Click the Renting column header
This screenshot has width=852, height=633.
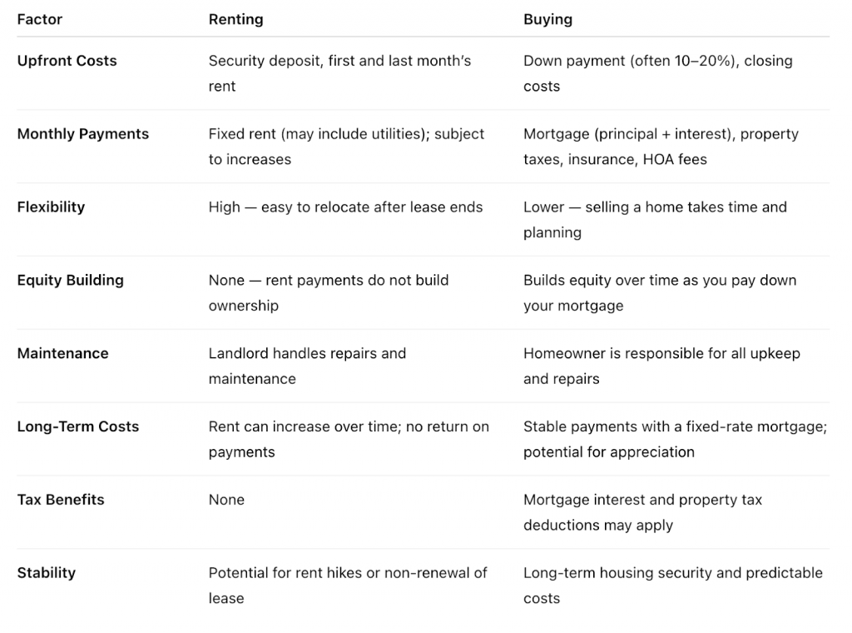pyautogui.click(x=235, y=20)
